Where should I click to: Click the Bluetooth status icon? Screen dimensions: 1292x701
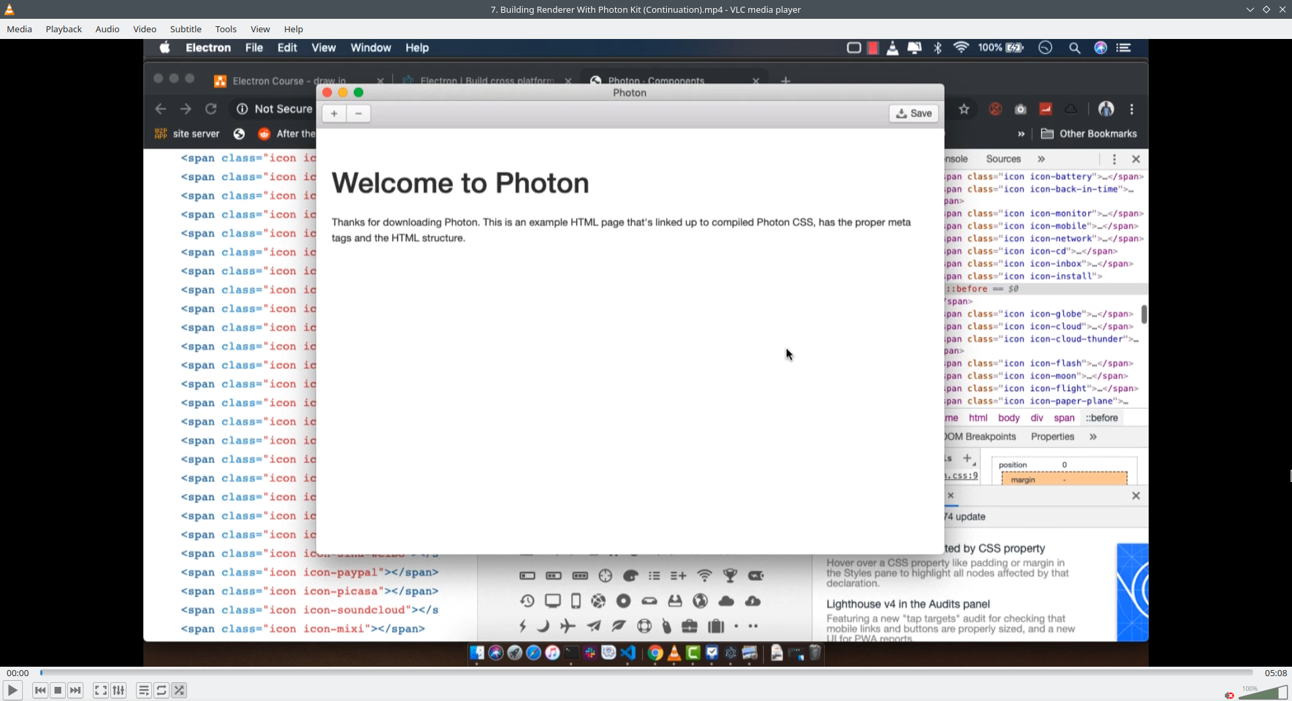pyautogui.click(x=938, y=48)
